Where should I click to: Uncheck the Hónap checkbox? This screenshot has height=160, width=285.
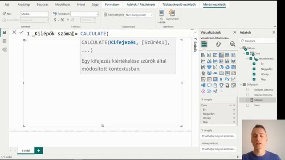click(254, 74)
